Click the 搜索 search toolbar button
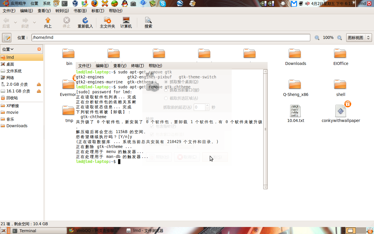Viewport: 374px width, 234px height. coord(148,23)
